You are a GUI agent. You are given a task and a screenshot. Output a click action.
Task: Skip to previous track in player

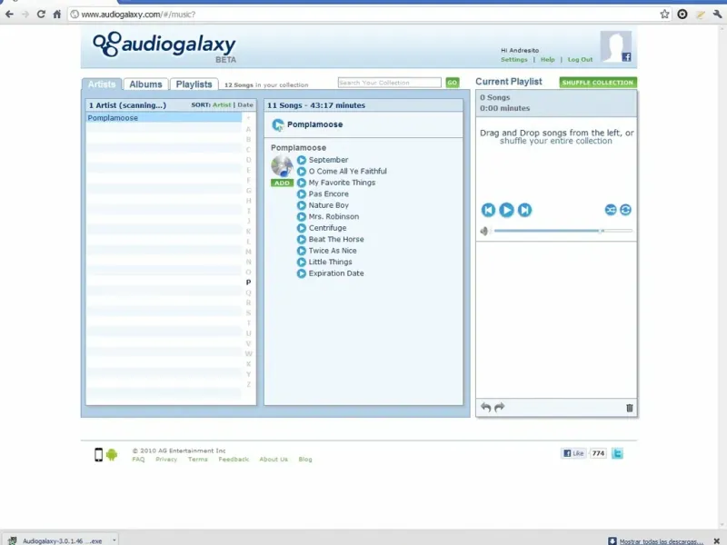tap(488, 210)
